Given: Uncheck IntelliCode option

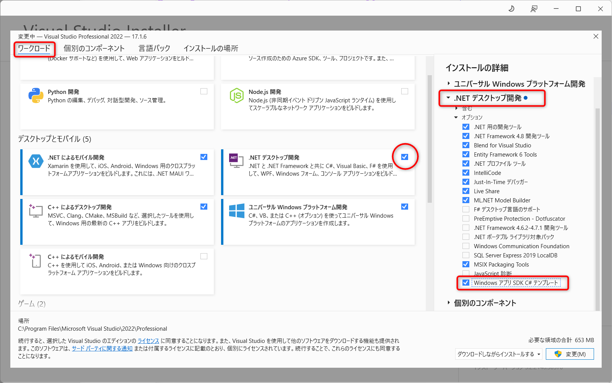Looking at the screenshot, I should (x=466, y=173).
